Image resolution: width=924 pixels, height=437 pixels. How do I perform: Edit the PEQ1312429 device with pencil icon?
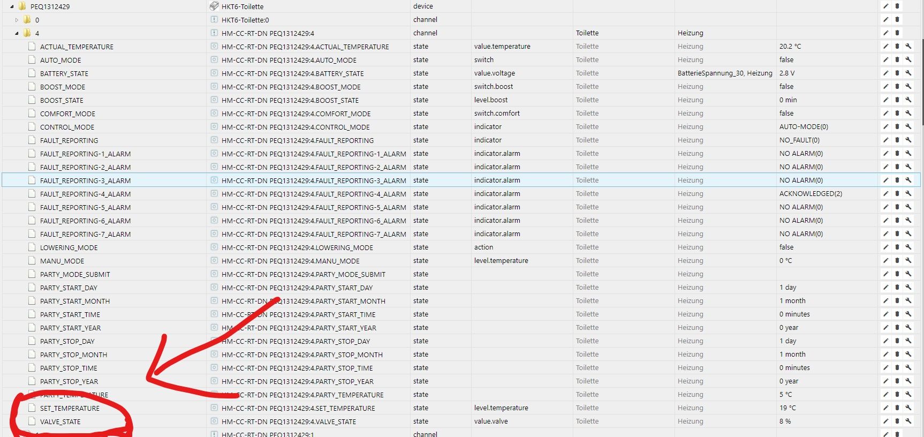click(x=885, y=6)
